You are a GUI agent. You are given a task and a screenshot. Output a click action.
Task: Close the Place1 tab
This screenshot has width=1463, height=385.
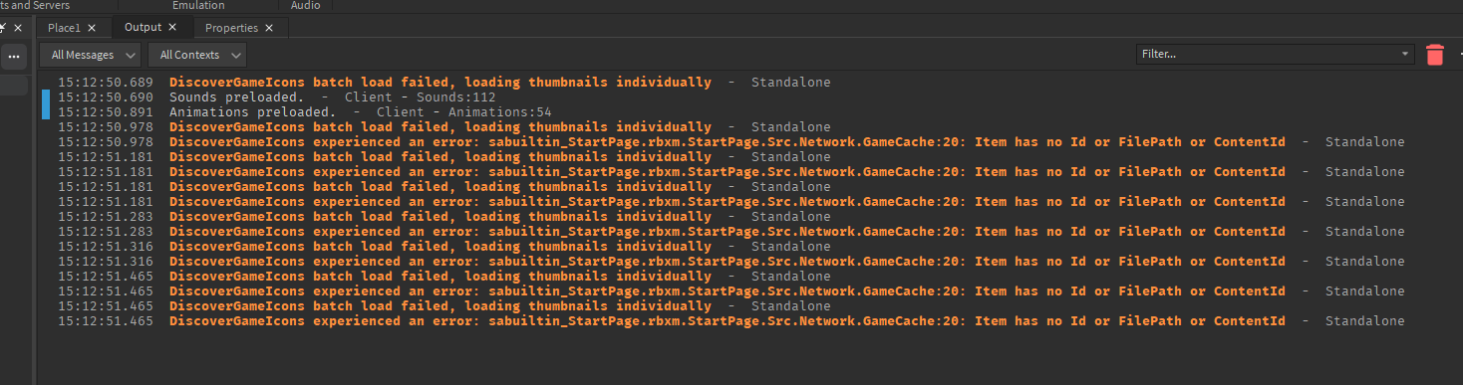93,28
